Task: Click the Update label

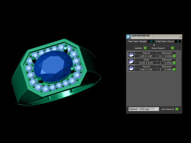Action: 138,48
